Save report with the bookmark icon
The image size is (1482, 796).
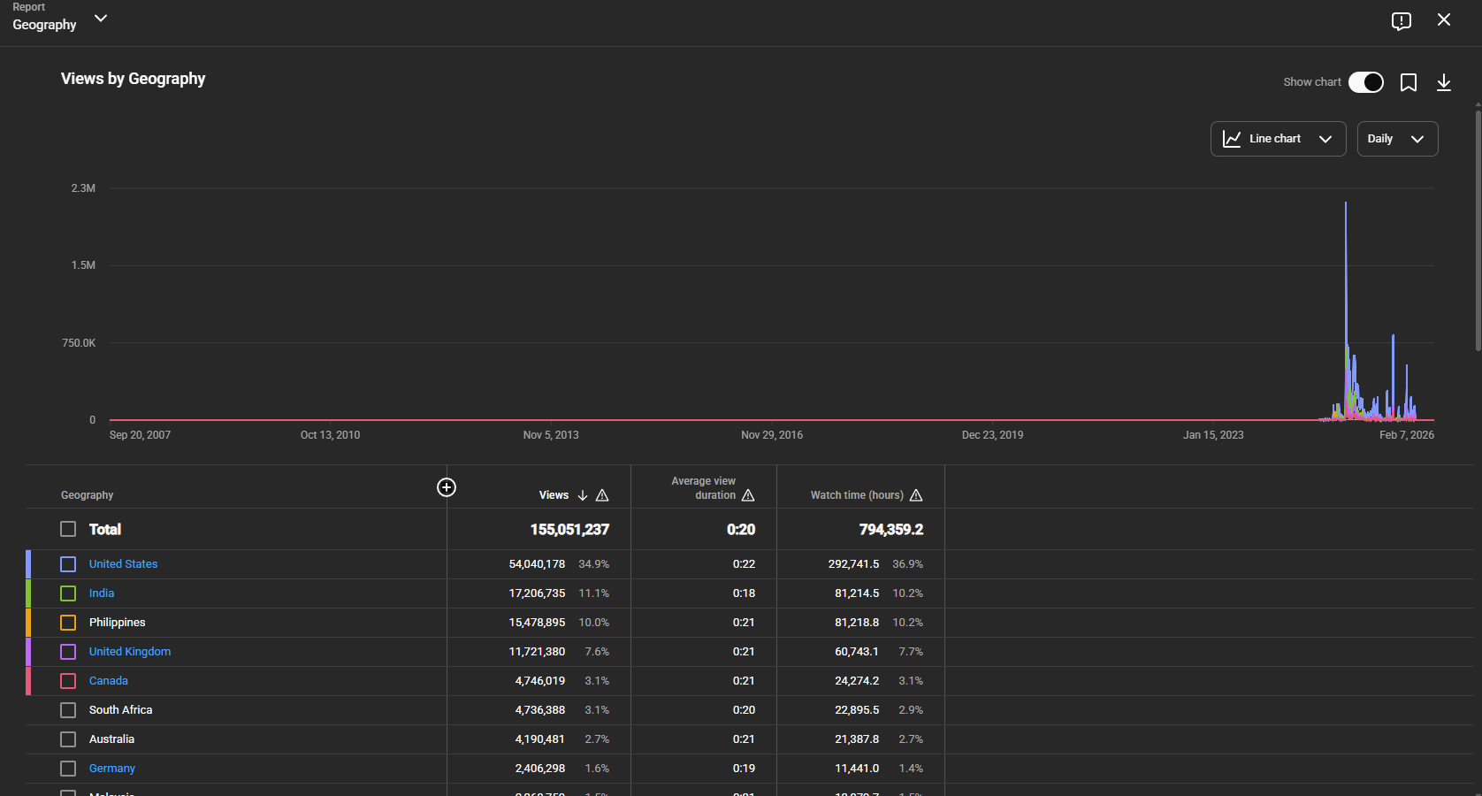point(1409,82)
